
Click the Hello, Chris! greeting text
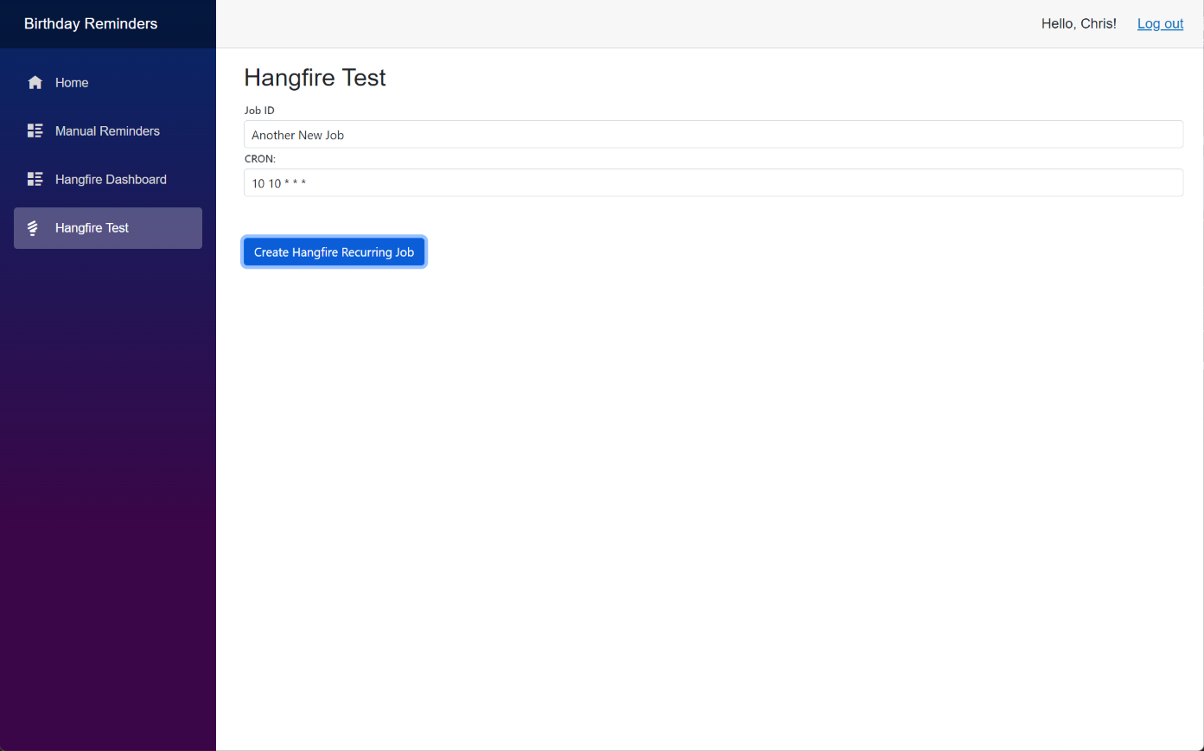click(x=1078, y=23)
